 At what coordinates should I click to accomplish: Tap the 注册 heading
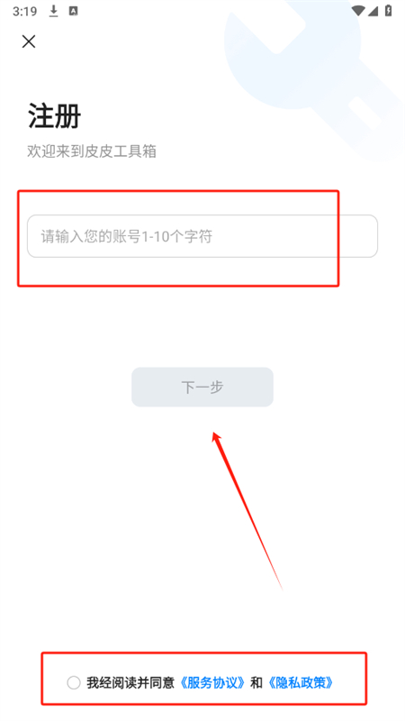pyautogui.click(x=54, y=115)
